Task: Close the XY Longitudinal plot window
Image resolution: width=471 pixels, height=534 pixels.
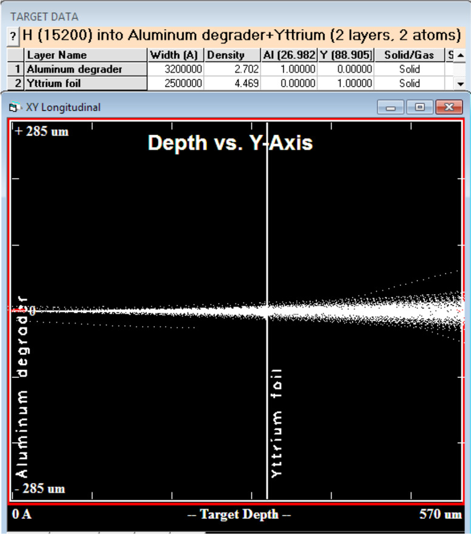Action: (449, 108)
